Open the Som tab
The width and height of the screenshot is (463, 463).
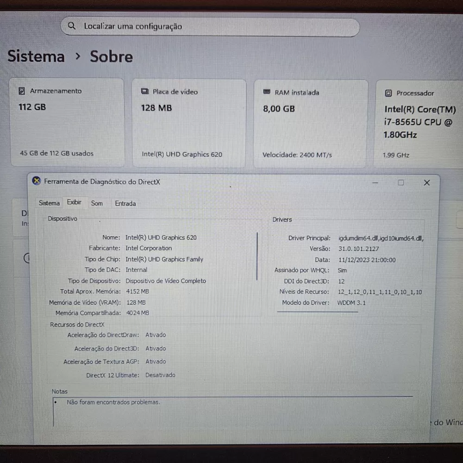coord(97,203)
